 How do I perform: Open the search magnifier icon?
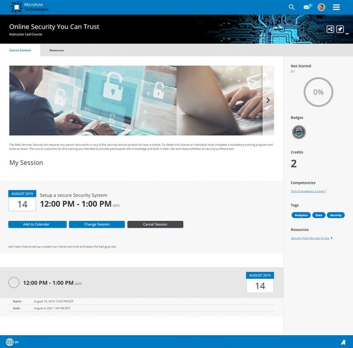point(292,7)
